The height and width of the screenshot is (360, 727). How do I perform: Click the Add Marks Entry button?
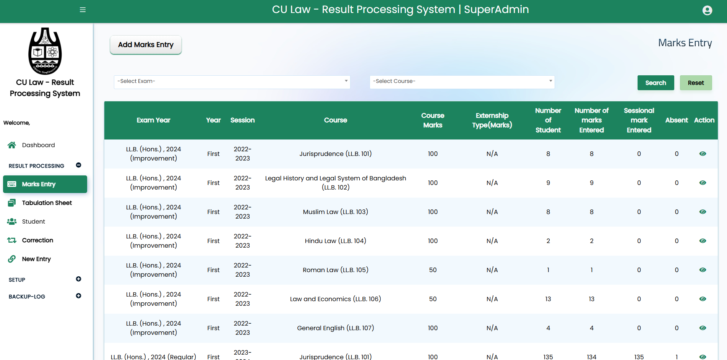[146, 45]
